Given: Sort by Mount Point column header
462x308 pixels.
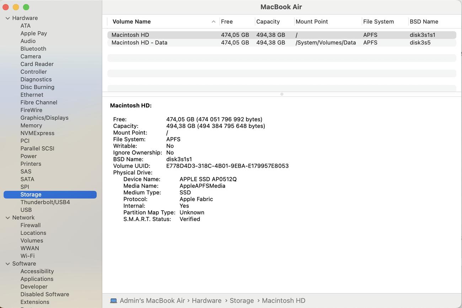Looking at the screenshot, I should point(312,22).
